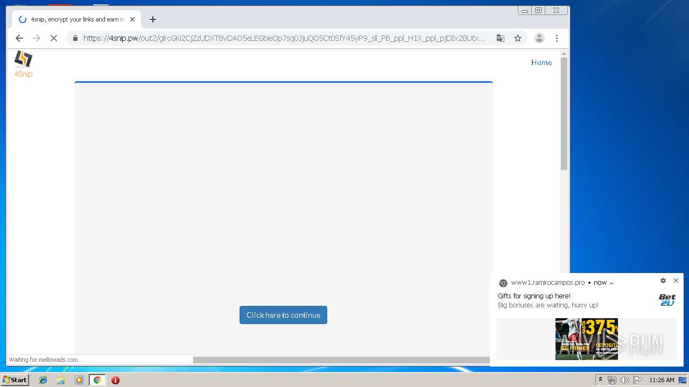689x387 pixels.
Task: Stop loading the page
Action: (54, 38)
